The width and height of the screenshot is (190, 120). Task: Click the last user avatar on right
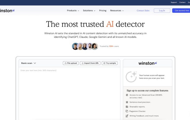tap(95, 46)
